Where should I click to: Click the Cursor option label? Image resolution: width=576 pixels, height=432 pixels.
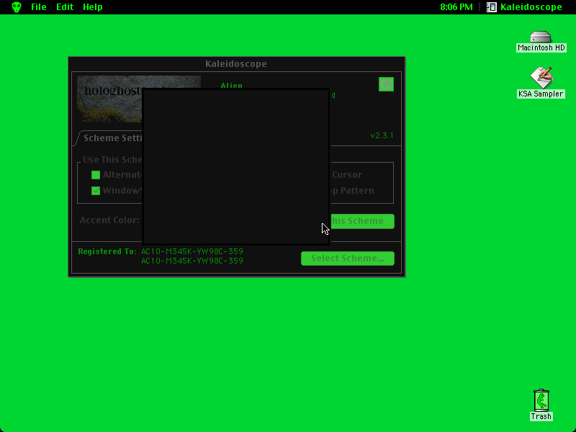pos(347,175)
